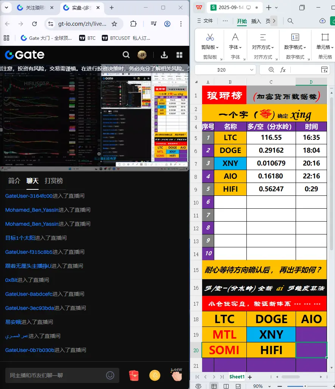Click the formula fx insert function icon
The width and height of the screenshot is (335, 389).
(x=283, y=70)
